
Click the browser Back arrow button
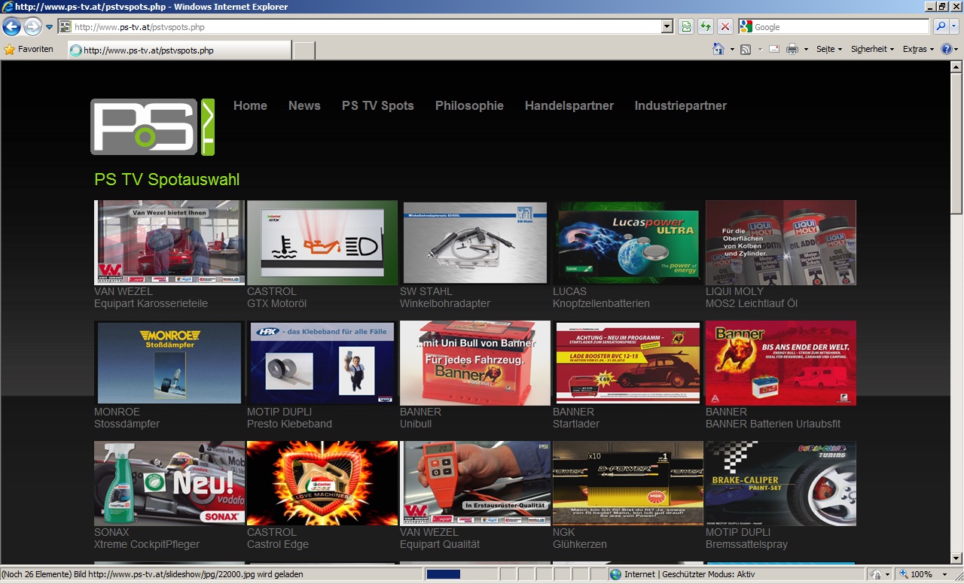(x=11, y=27)
